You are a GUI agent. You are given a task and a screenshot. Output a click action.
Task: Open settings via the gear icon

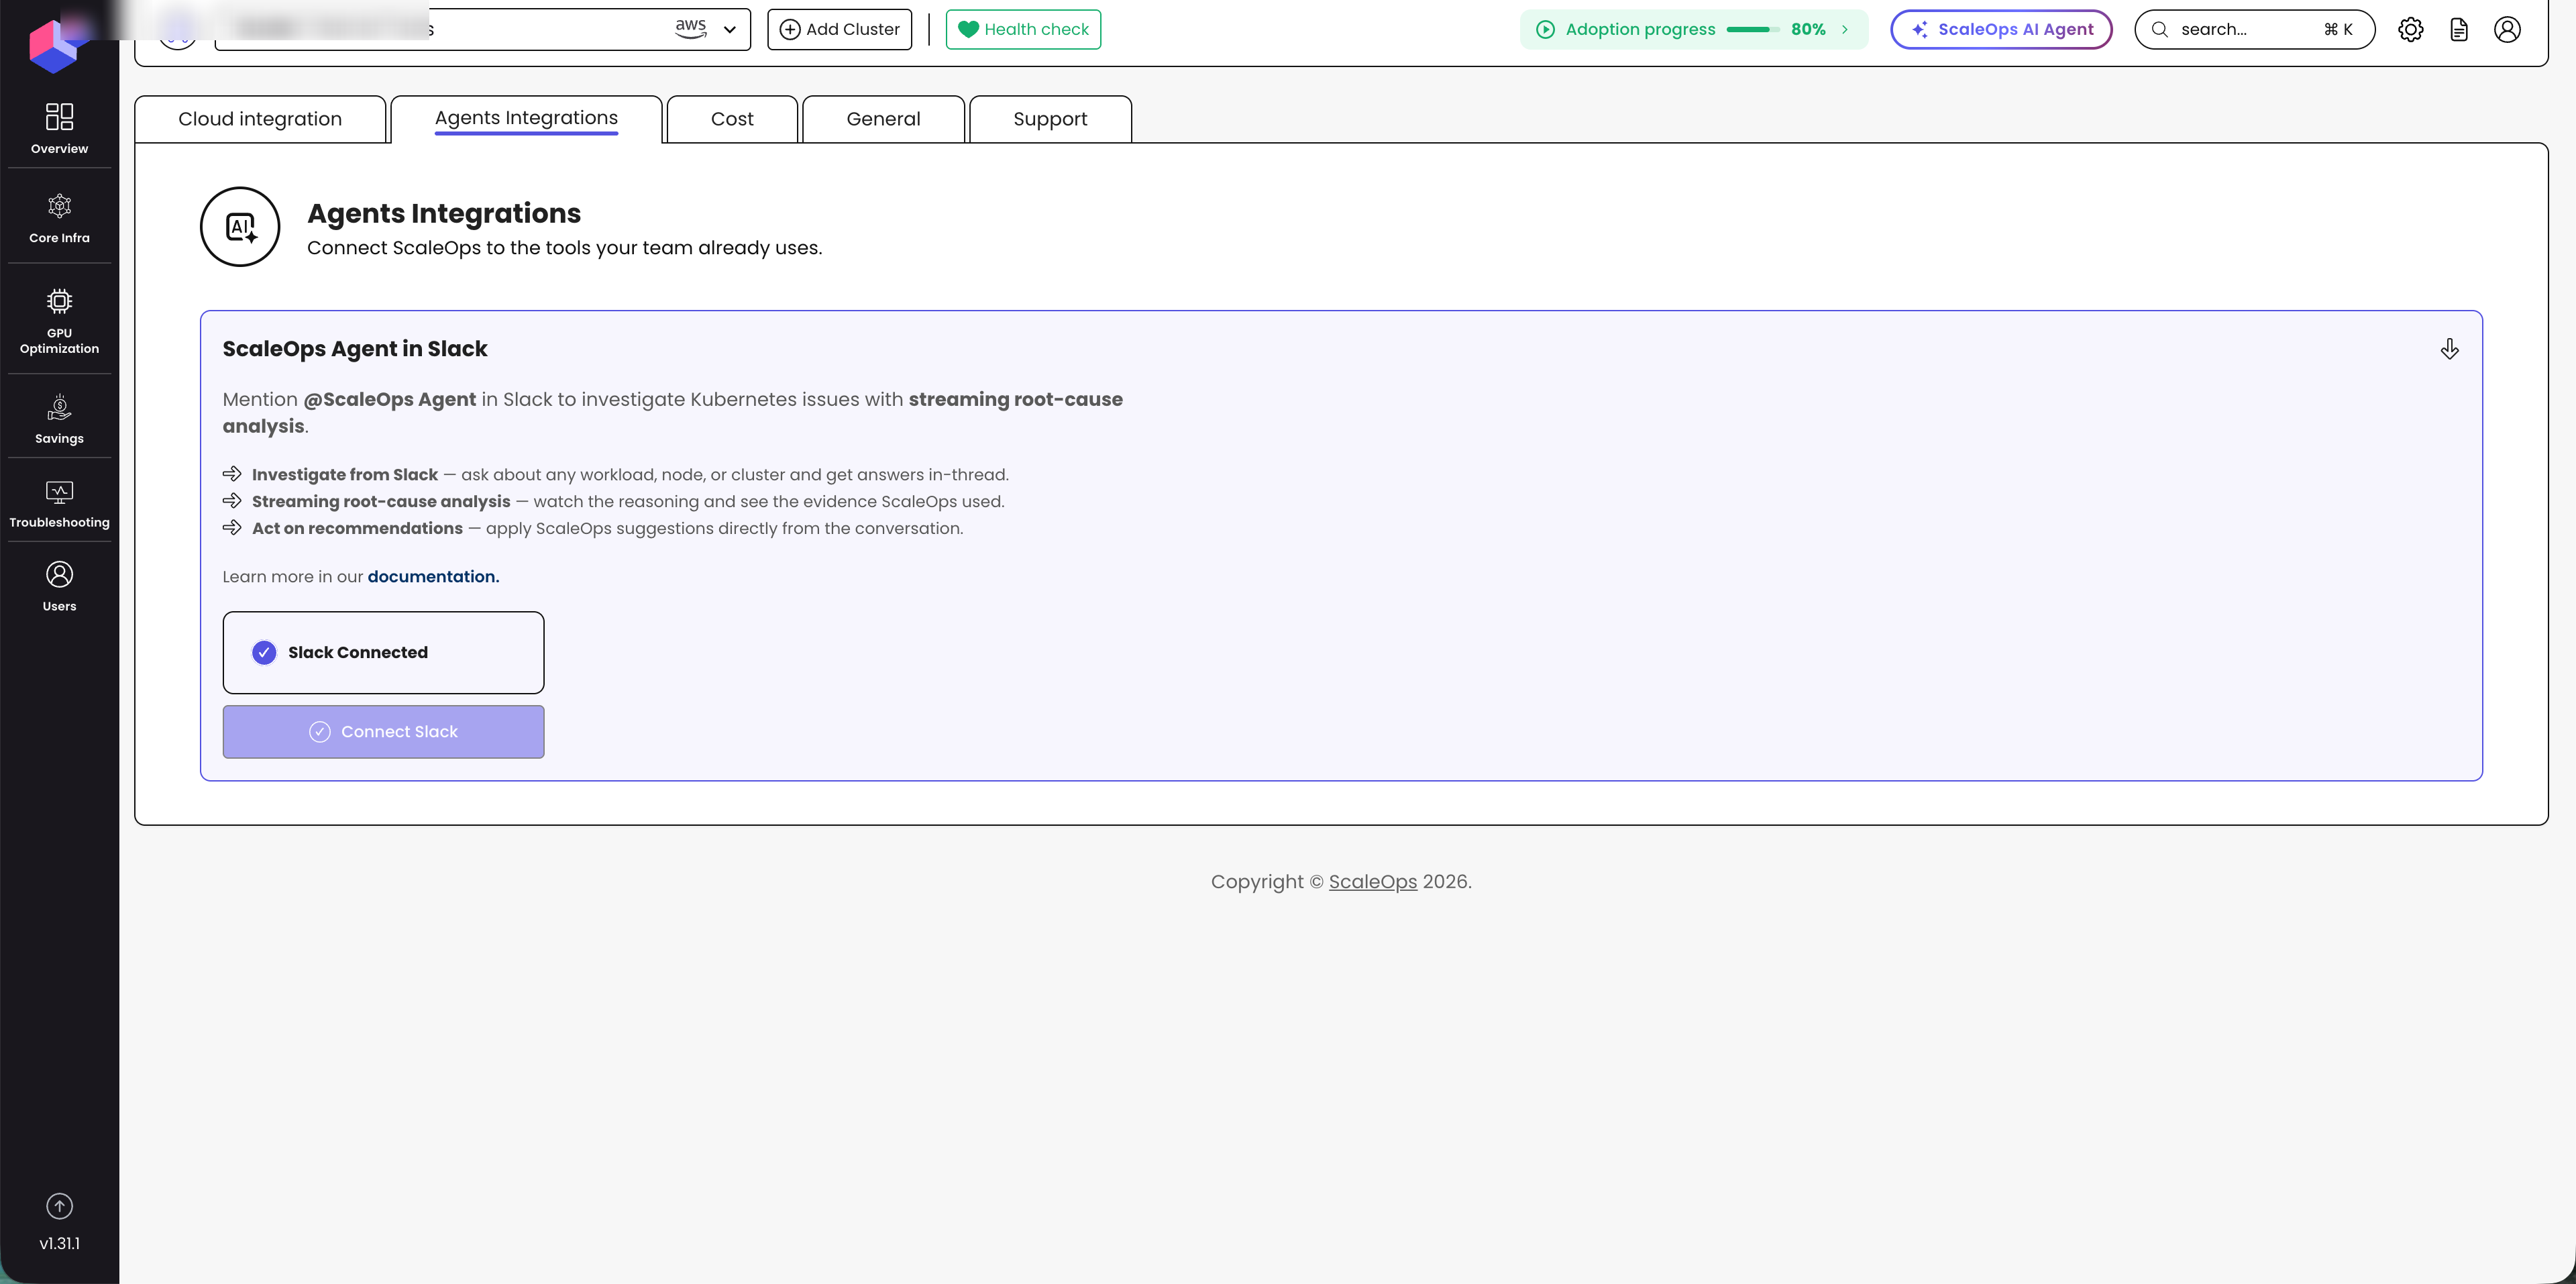(2410, 30)
